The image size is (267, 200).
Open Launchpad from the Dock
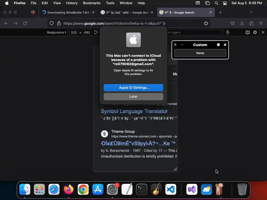(x=39, y=189)
